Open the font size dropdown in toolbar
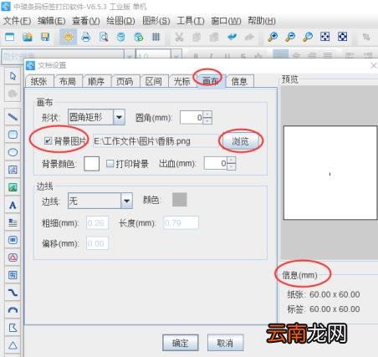 [176, 56]
